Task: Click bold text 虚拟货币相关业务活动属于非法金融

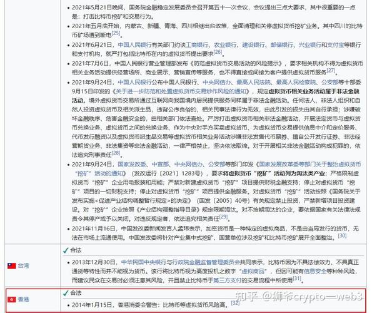Action: tap(314, 91)
